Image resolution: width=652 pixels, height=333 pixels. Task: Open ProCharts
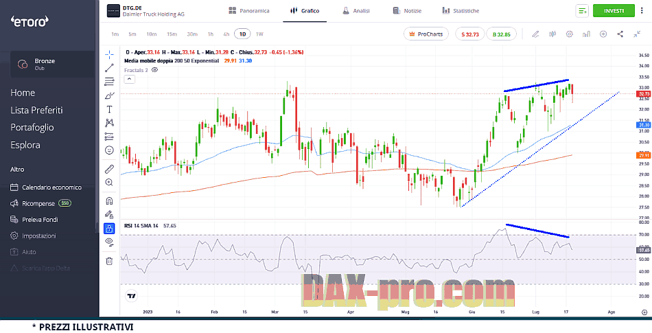click(x=426, y=34)
